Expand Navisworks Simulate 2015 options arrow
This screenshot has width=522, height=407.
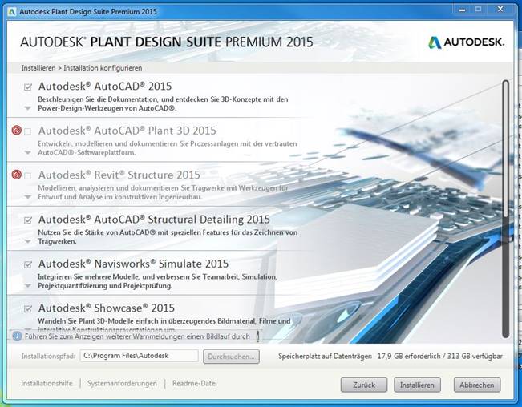coord(28,286)
